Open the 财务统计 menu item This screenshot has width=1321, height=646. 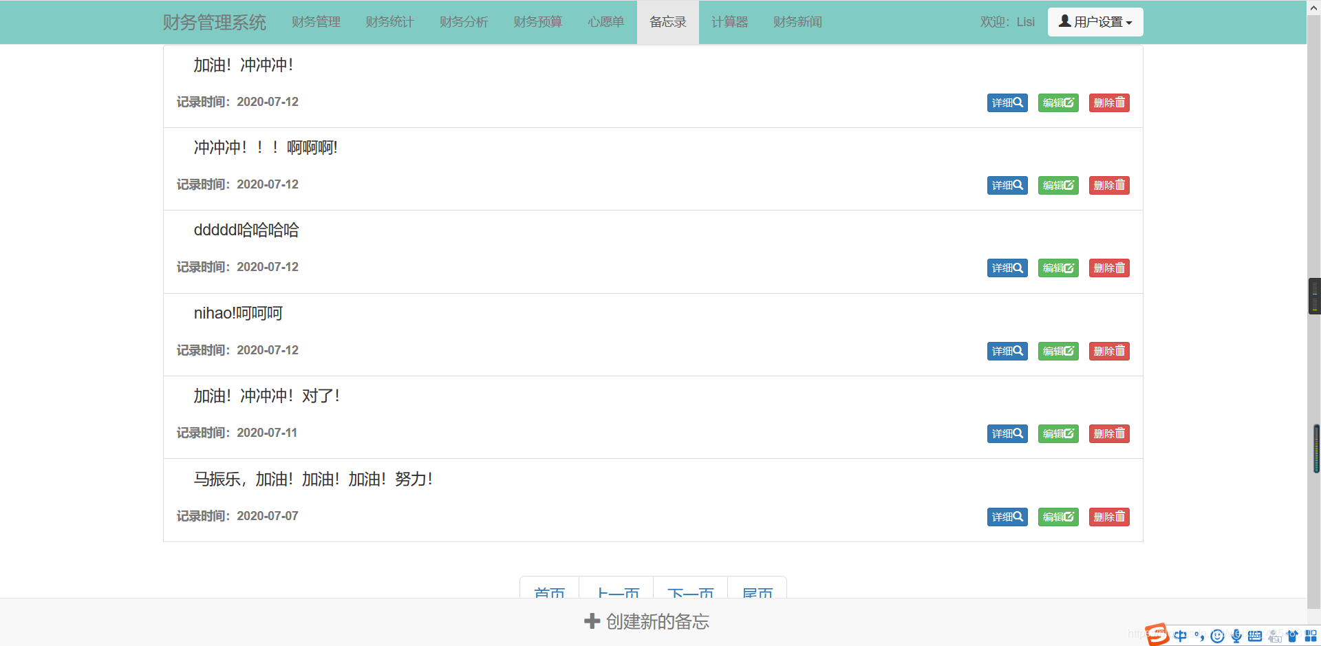point(390,22)
